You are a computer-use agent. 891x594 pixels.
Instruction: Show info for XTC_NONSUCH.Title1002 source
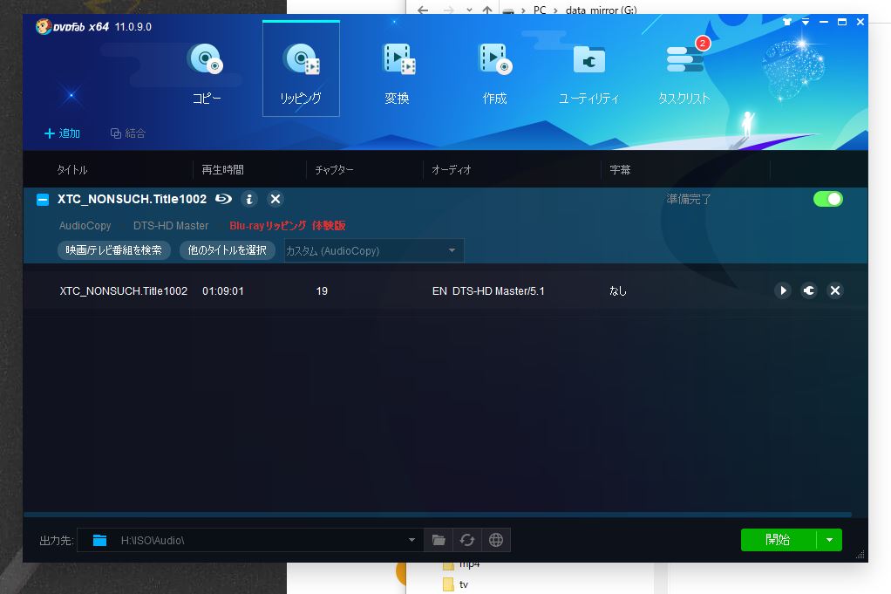[x=248, y=199]
